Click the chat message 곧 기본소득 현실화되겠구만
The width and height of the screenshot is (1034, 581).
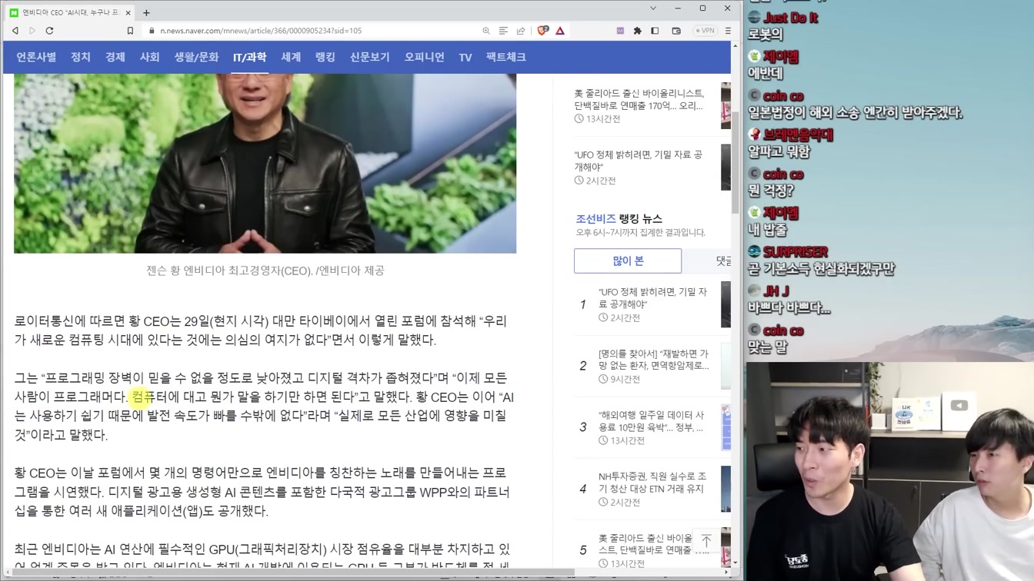(x=821, y=269)
